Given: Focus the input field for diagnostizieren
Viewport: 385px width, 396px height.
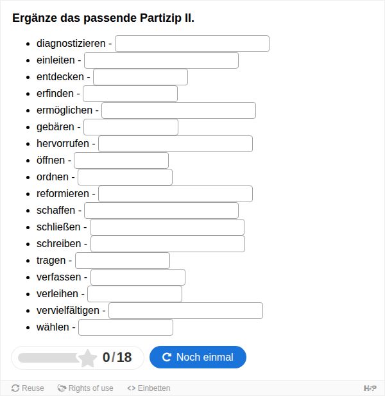Looking at the screenshot, I should (x=192, y=44).
